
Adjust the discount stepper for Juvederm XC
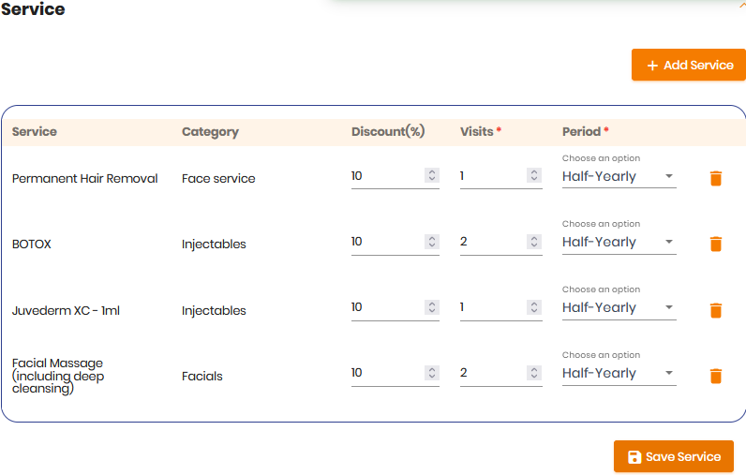431,307
